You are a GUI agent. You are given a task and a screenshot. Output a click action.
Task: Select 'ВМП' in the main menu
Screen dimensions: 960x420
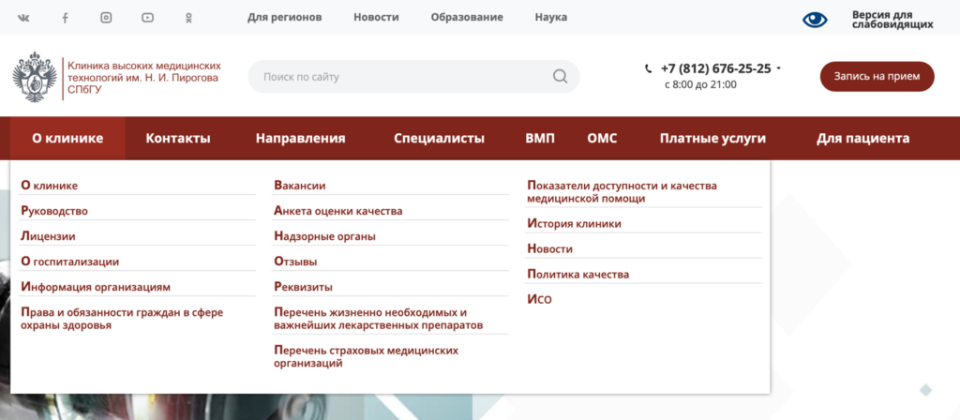(540, 139)
